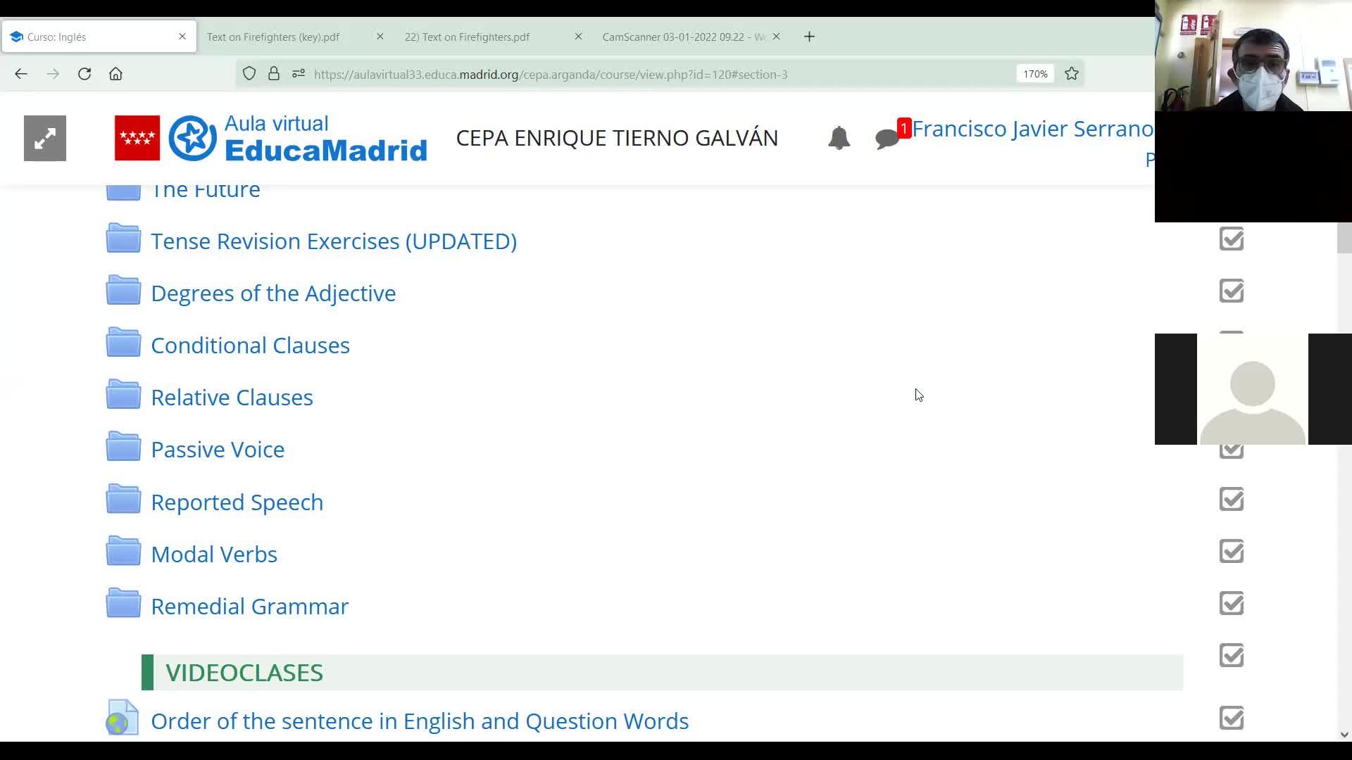Go to browser home page icon
The height and width of the screenshot is (760, 1352).
[x=115, y=74]
